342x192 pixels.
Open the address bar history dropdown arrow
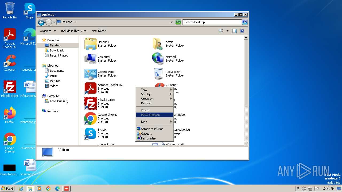coord(172,22)
